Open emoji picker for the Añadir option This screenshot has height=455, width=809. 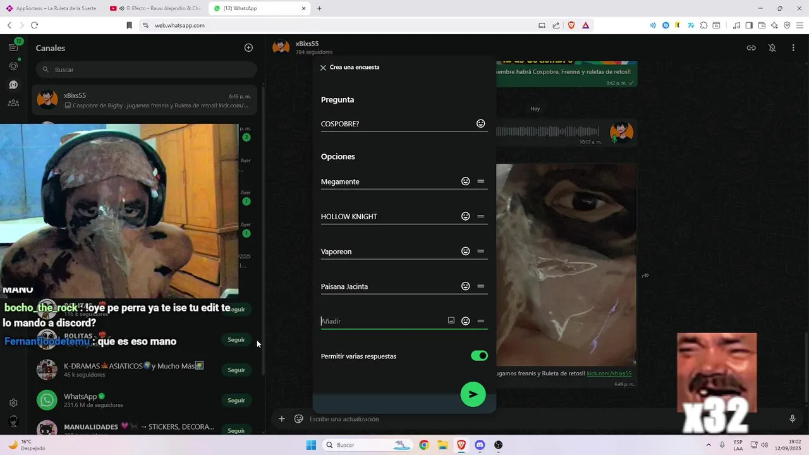coord(466,321)
